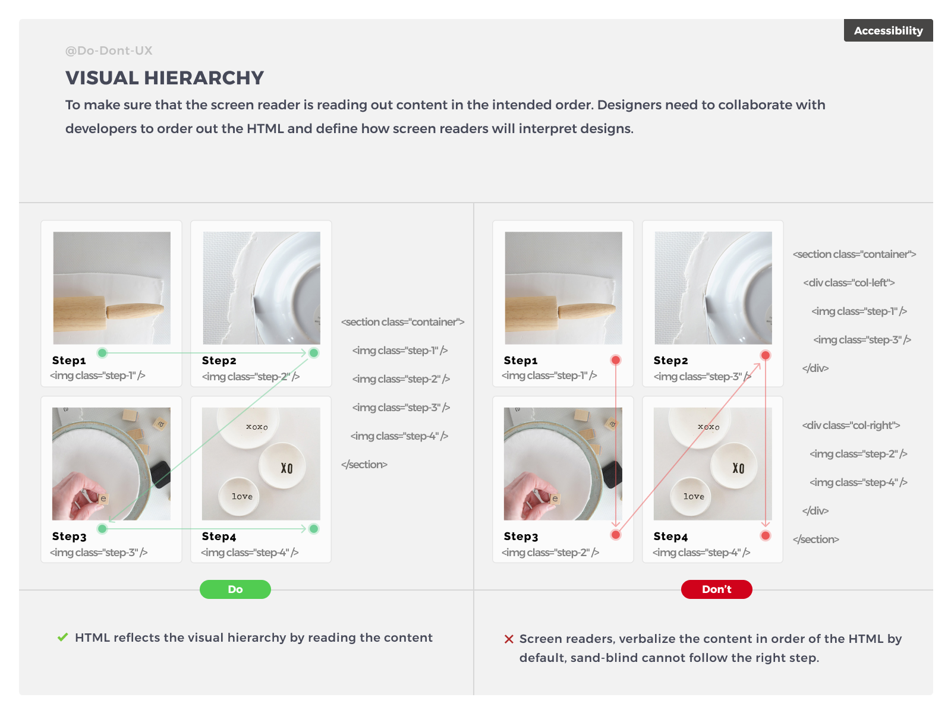Viewport: 951px width, 713px height.
Task: Click the red X beside "Screen readers"
Action: 509,639
